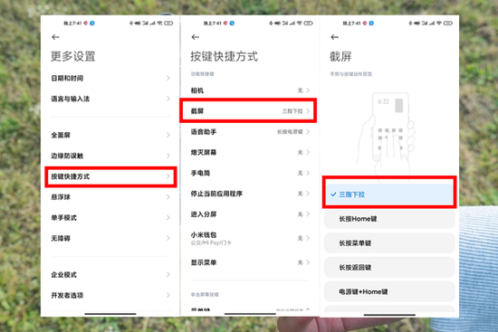Click the battery icon in 更多设置 status bar
Image resolution: width=498 pixels, height=332 pixels.
[168, 23]
